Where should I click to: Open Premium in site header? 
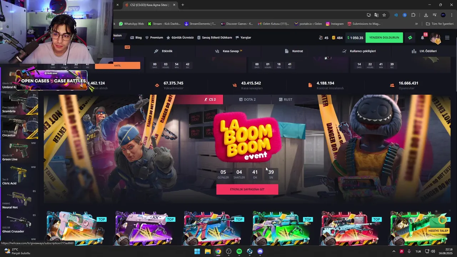(154, 37)
